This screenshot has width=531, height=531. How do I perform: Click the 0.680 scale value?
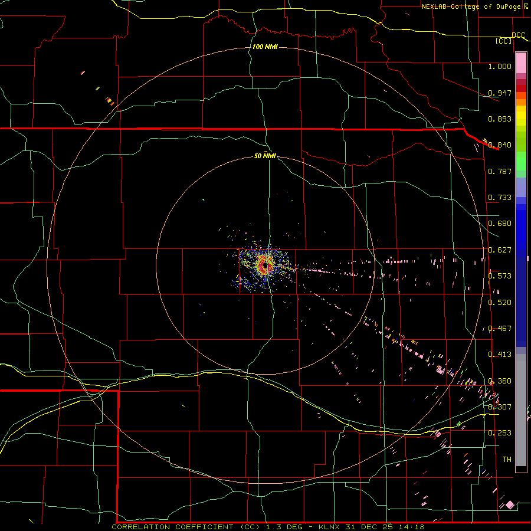click(500, 224)
